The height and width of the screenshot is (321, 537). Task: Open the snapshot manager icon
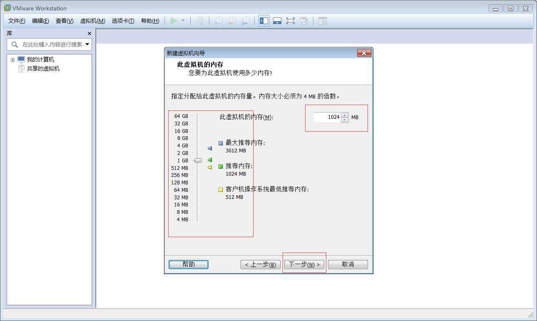pyautogui.click(x=246, y=21)
